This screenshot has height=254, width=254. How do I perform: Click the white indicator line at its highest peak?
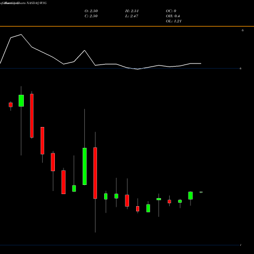click(21, 35)
